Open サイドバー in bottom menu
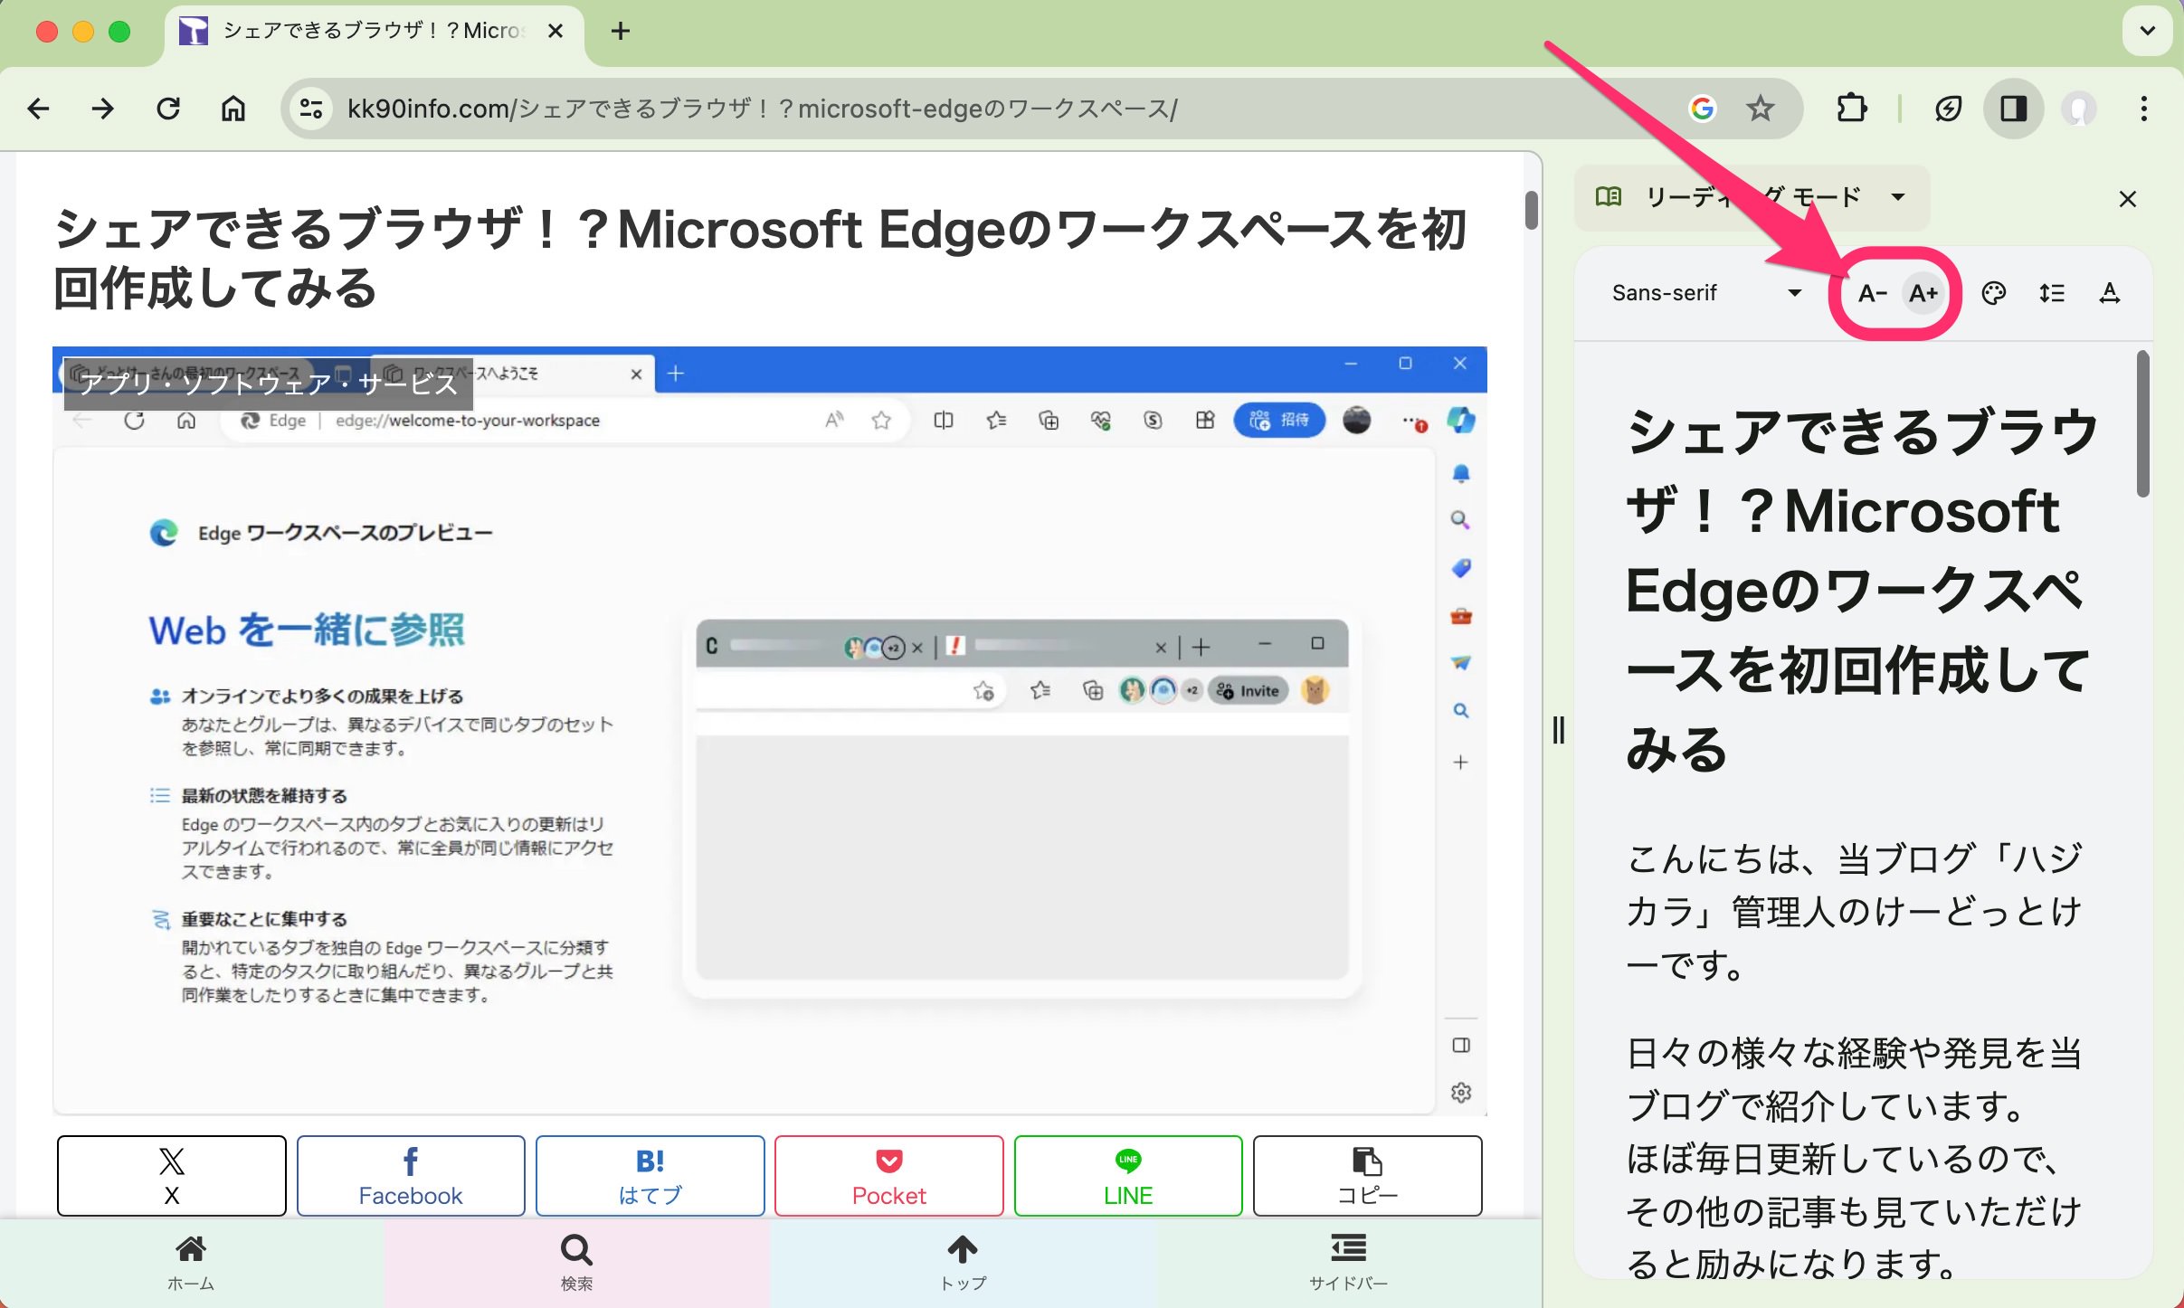2184x1308 pixels. click(x=1348, y=1263)
